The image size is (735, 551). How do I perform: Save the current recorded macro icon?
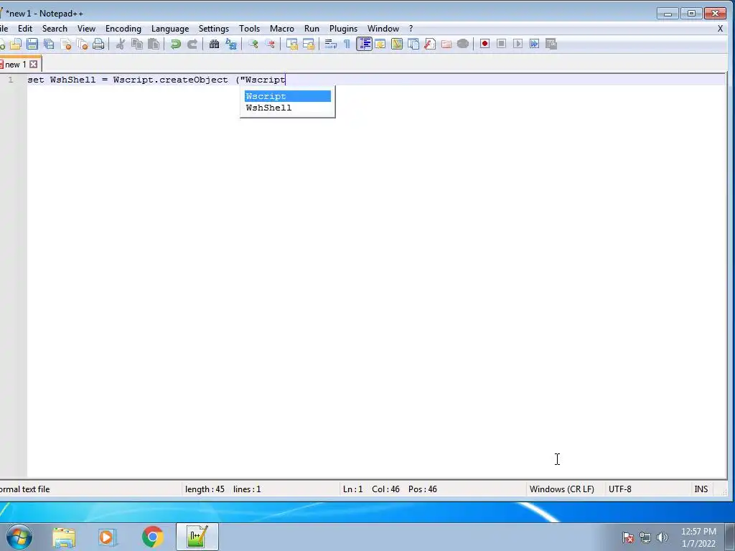[x=551, y=44]
